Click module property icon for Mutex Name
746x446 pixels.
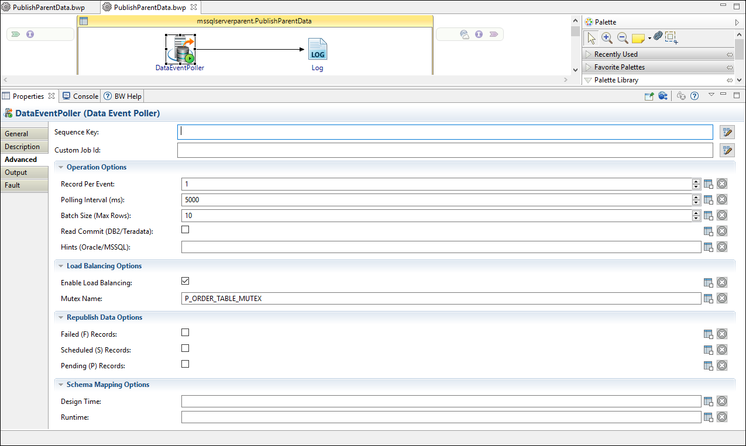tap(708, 299)
